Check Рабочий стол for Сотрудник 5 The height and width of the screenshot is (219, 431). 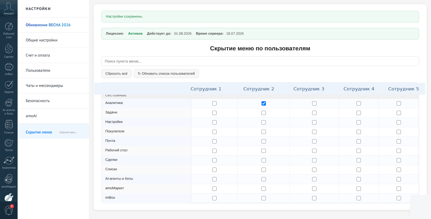pos(399,151)
